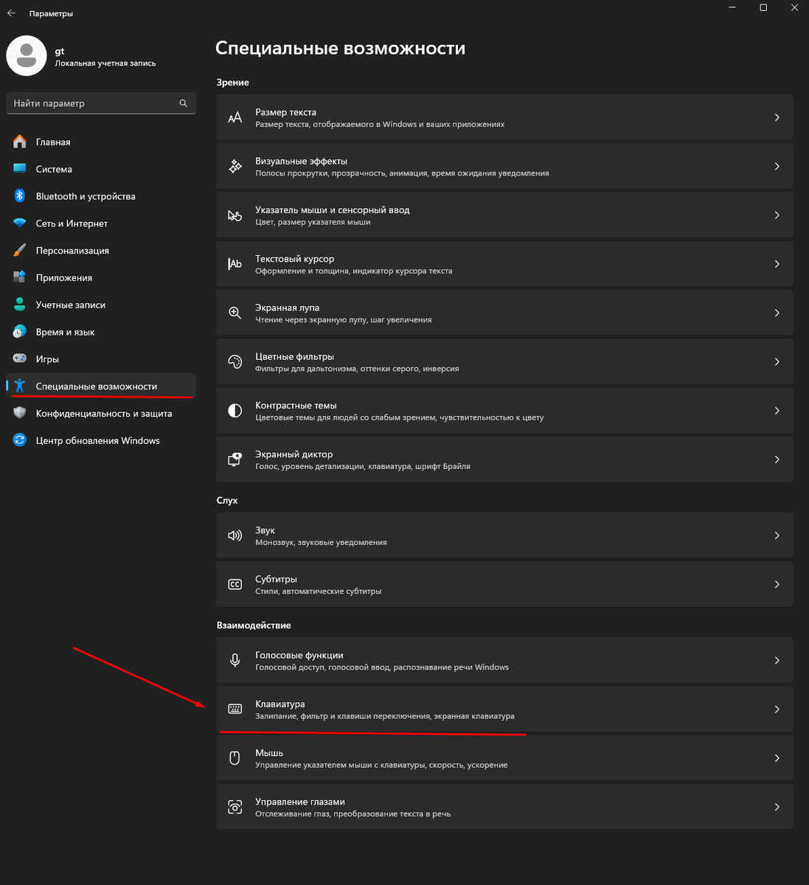The height and width of the screenshot is (885, 809).
Task: Click the Голосовые функции microphone icon
Action: click(235, 660)
